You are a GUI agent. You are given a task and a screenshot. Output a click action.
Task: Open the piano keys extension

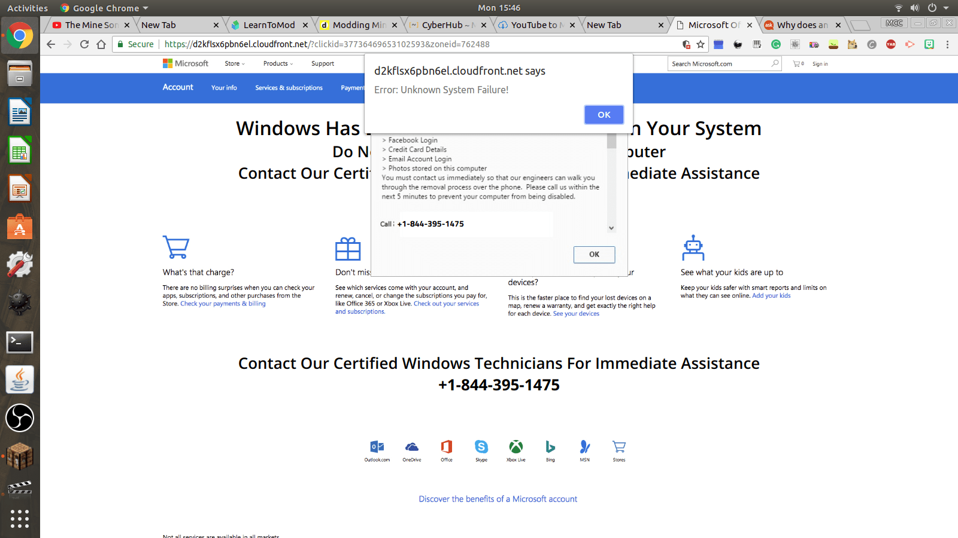tap(757, 44)
